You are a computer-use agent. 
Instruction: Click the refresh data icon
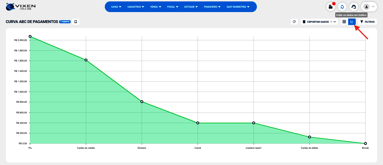[x=294, y=22]
